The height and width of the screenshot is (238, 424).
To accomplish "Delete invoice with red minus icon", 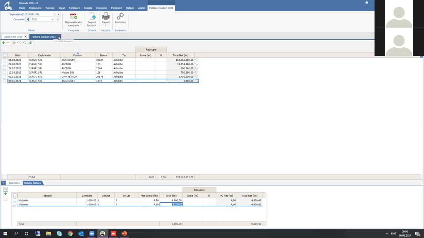I will tap(8, 43).
